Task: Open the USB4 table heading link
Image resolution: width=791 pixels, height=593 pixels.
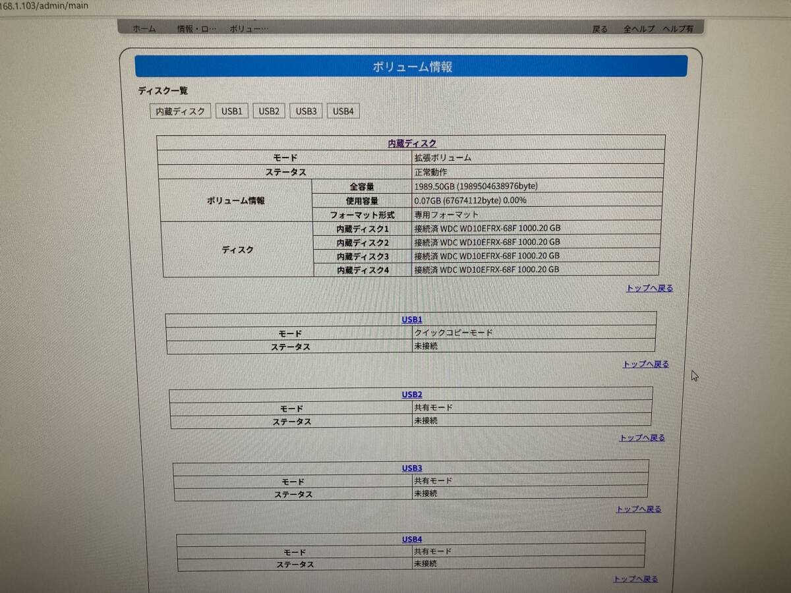Action: click(x=412, y=540)
